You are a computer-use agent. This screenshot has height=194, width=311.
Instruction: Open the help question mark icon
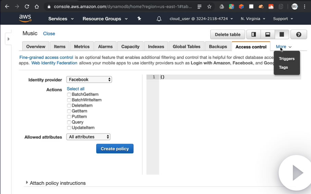point(299,34)
